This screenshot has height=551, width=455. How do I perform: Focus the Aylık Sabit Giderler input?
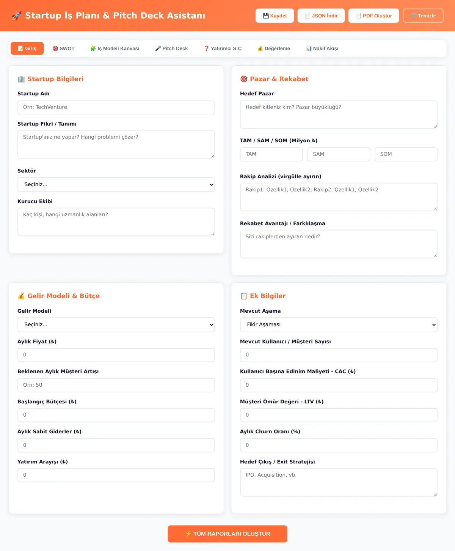coord(116,445)
